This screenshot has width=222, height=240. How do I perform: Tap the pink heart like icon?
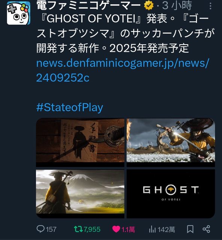pos(116,229)
